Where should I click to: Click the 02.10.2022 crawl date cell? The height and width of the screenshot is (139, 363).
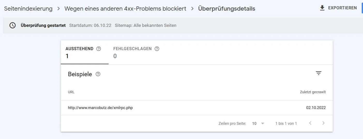(316, 108)
